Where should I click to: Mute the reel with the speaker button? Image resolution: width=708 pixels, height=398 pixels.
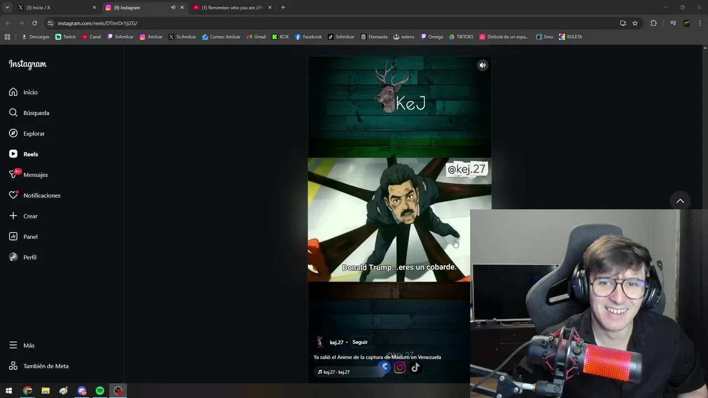pyautogui.click(x=482, y=65)
